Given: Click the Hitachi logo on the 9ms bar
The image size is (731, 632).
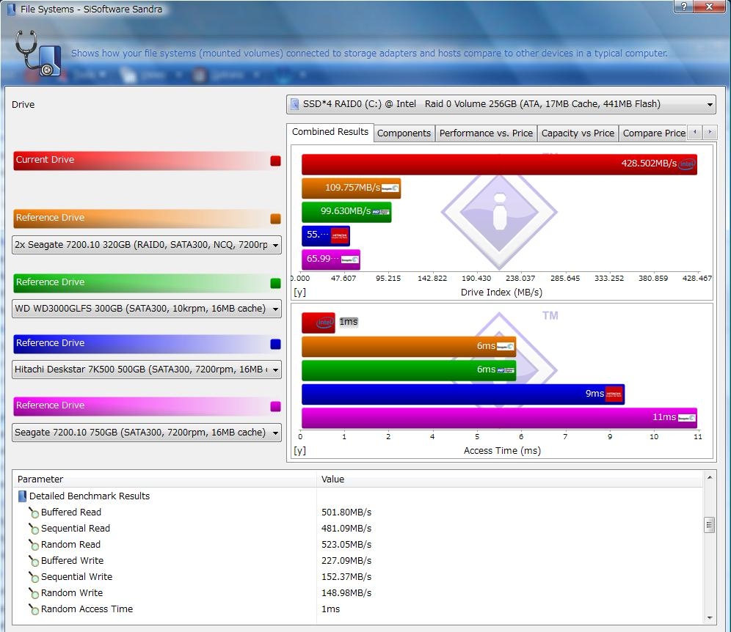Looking at the screenshot, I should (x=614, y=394).
